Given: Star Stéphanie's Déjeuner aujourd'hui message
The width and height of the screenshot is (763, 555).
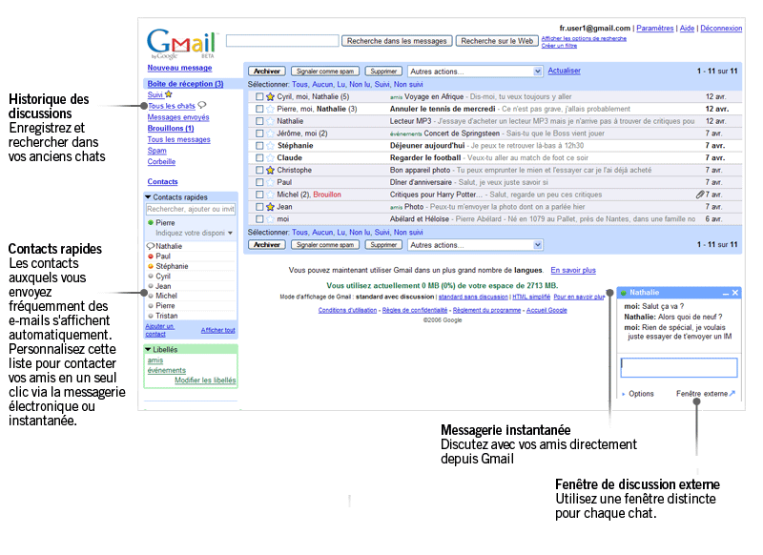Looking at the screenshot, I should pyautogui.click(x=271, y=146).
